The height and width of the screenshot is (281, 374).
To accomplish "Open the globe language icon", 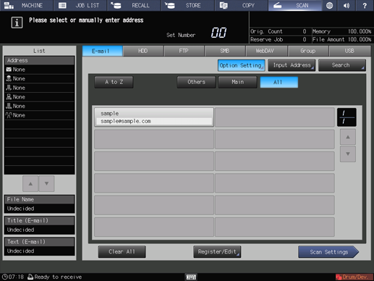I will 329,5.
